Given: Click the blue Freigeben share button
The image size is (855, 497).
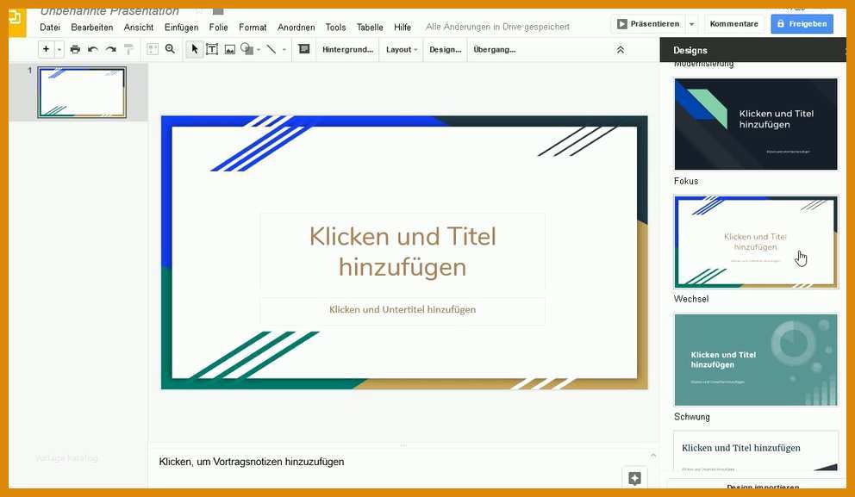Looking at the screenshot, I should point(802,24).
